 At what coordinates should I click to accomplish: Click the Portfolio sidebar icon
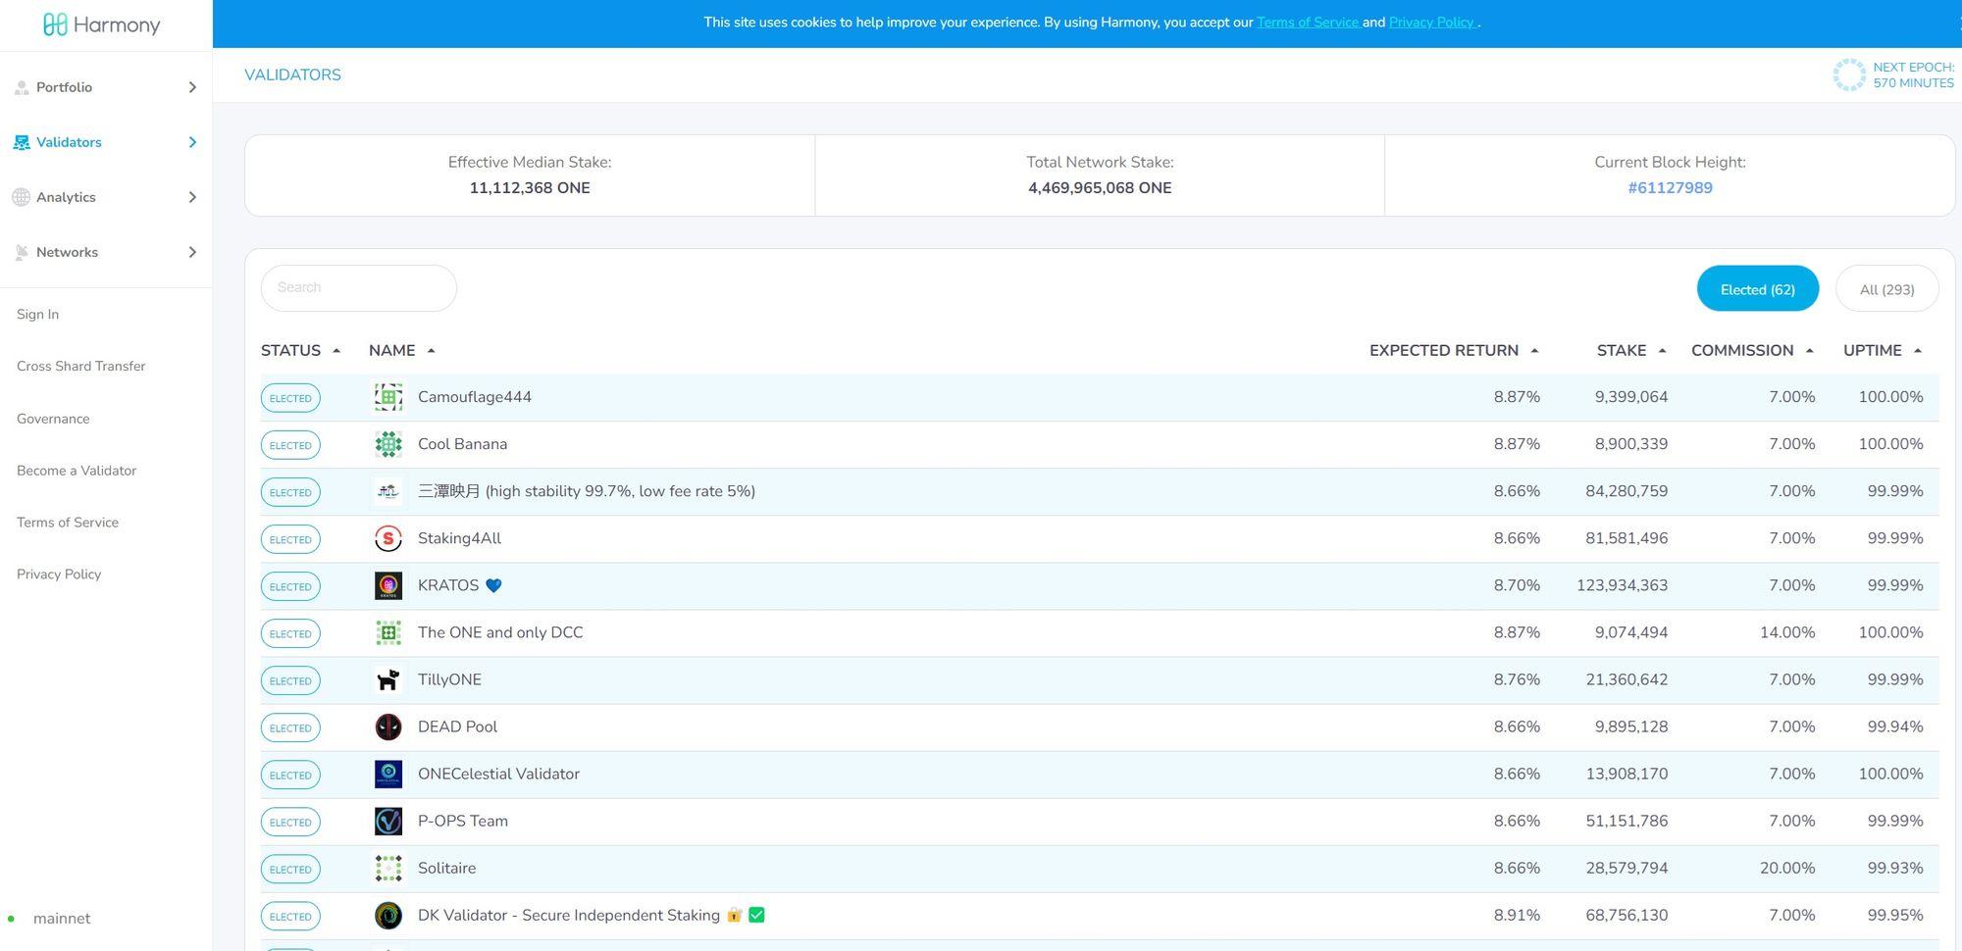(22, 87)
